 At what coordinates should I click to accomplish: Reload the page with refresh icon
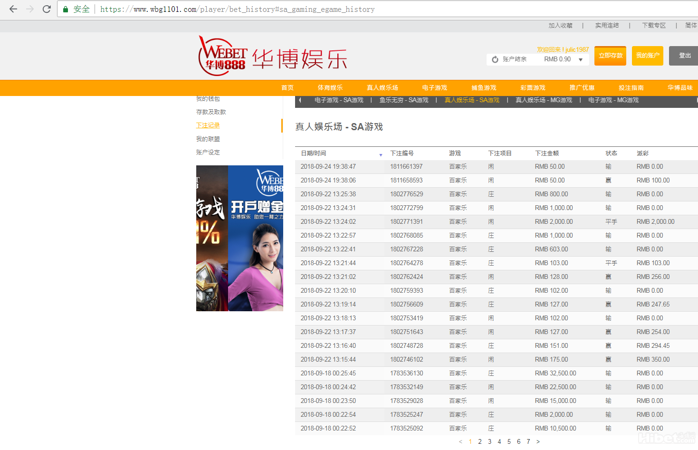point(47,9)
